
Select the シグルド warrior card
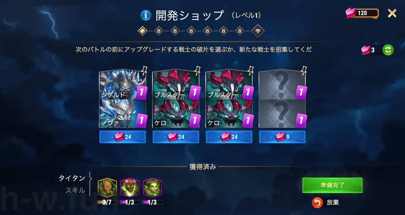(x=123, y=85)
